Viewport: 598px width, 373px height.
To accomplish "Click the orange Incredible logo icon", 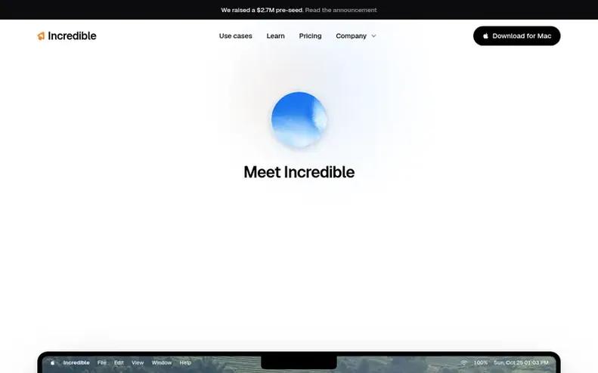I will pos(41,35).
